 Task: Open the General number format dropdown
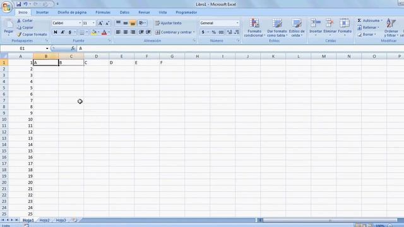tap(237, 23)
